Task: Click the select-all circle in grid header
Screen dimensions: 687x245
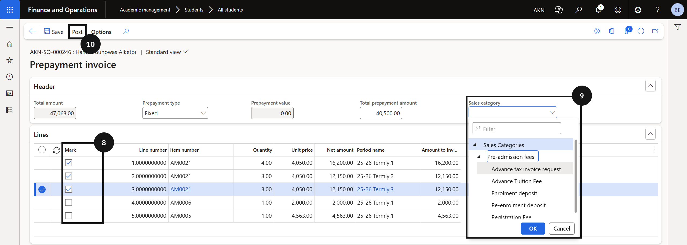Action: tap(42, 150)
